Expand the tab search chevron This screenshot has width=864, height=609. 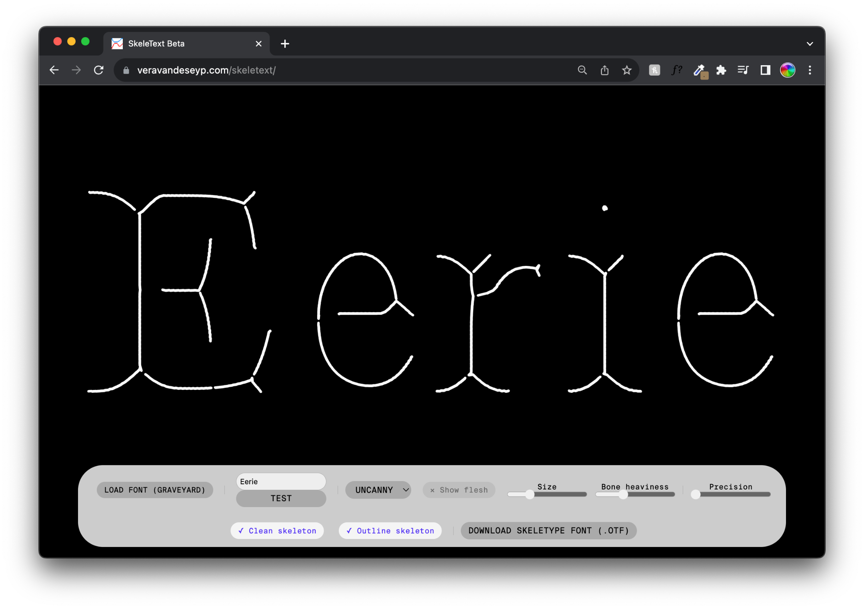click(x=810, y=44)
